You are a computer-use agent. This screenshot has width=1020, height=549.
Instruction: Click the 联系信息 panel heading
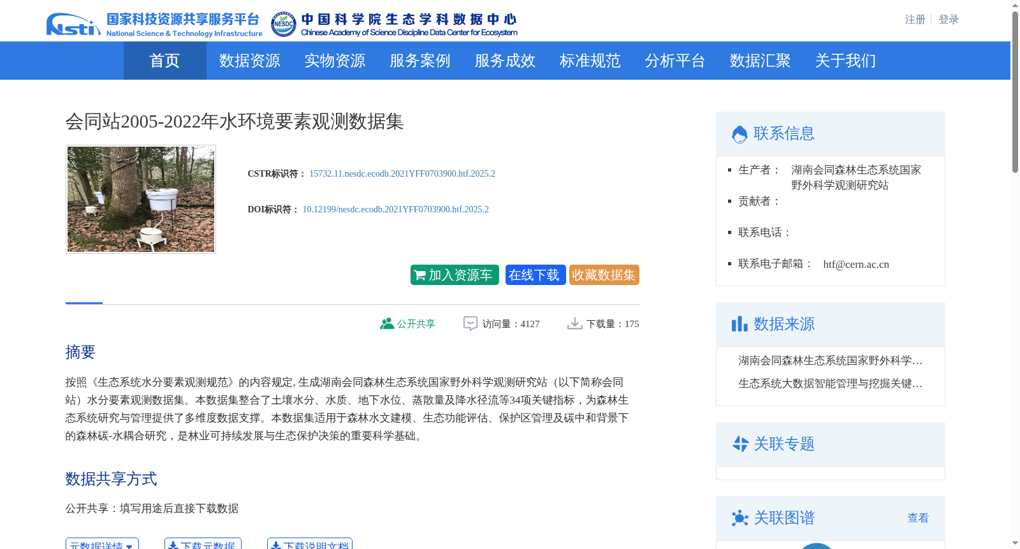(784, 134)
